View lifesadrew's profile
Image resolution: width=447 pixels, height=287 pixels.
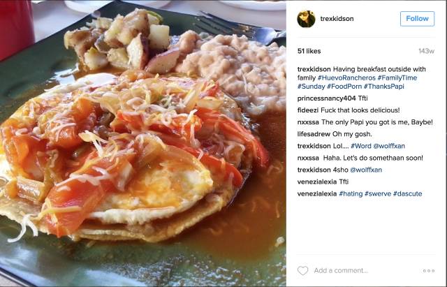[x=314, y=134]
